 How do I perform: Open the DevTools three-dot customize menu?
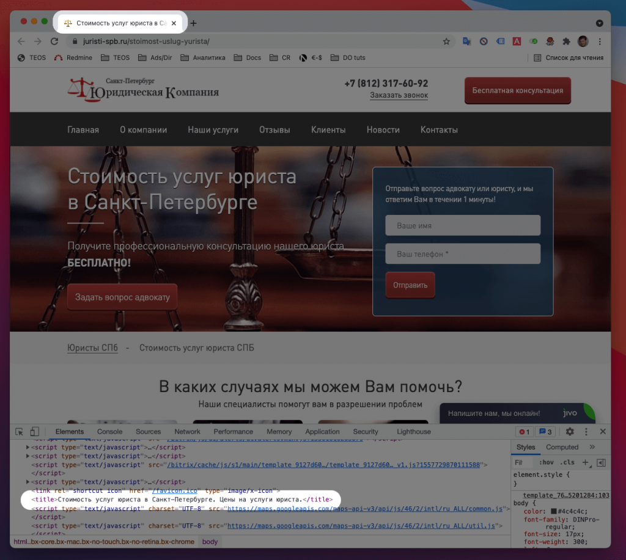click(586, 432)
